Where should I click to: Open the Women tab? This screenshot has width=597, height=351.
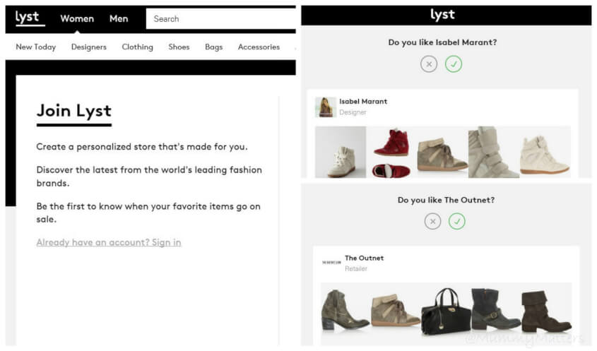click(77, 18)
